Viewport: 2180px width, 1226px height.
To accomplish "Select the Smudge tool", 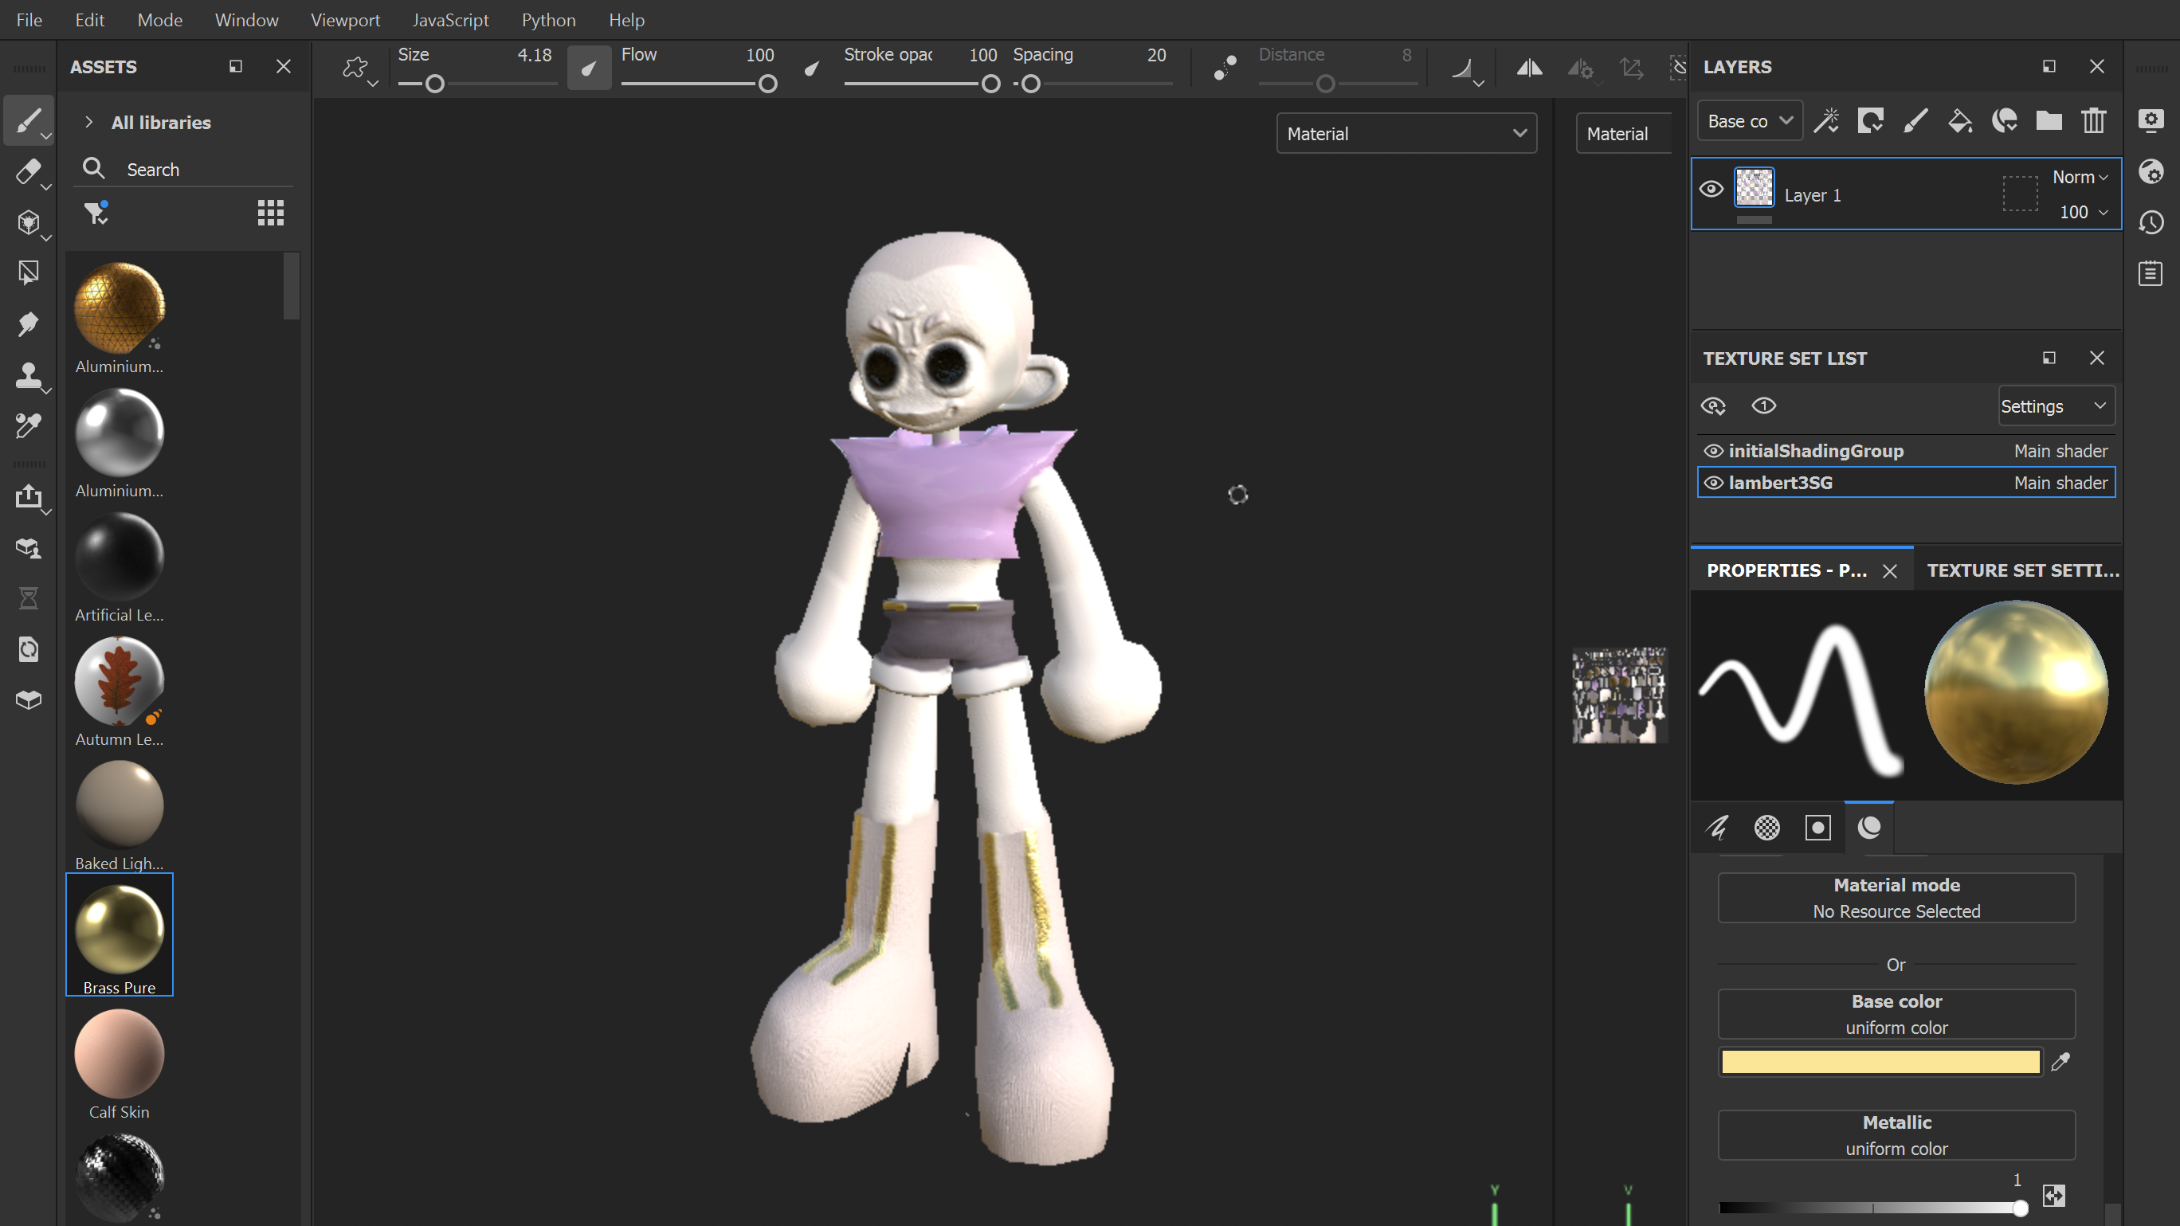I will point(27,324).
